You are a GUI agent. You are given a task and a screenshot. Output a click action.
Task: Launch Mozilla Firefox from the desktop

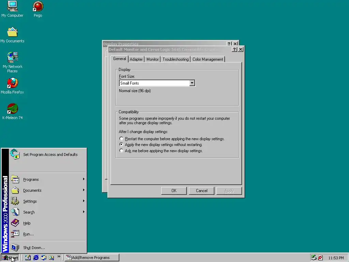point(13,83)
